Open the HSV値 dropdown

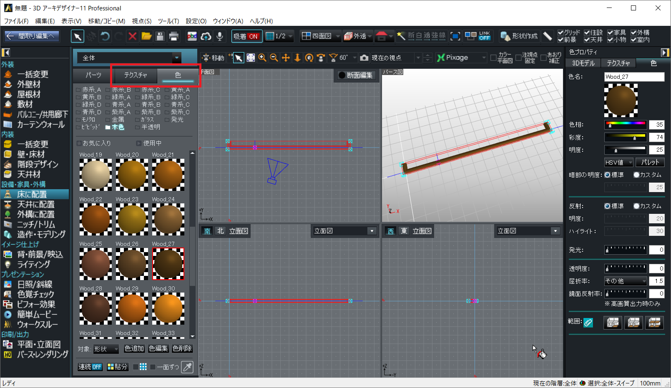[x=619, y=162]
